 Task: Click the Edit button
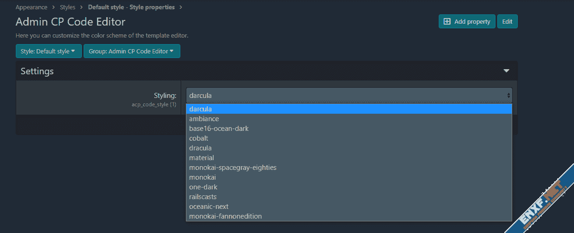507,21
